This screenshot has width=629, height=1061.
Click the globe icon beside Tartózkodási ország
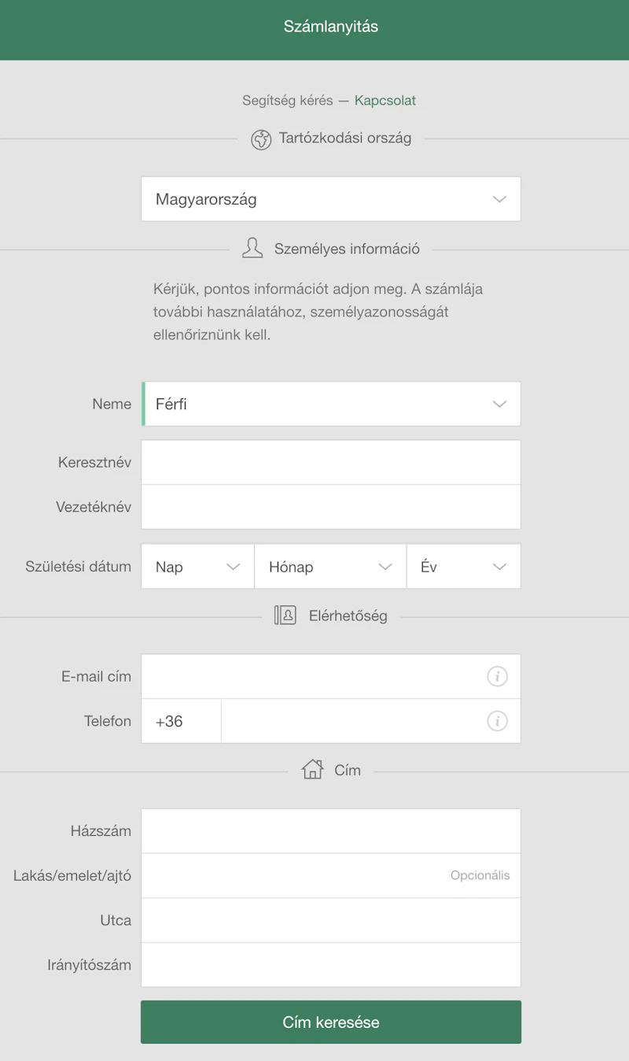261,139
